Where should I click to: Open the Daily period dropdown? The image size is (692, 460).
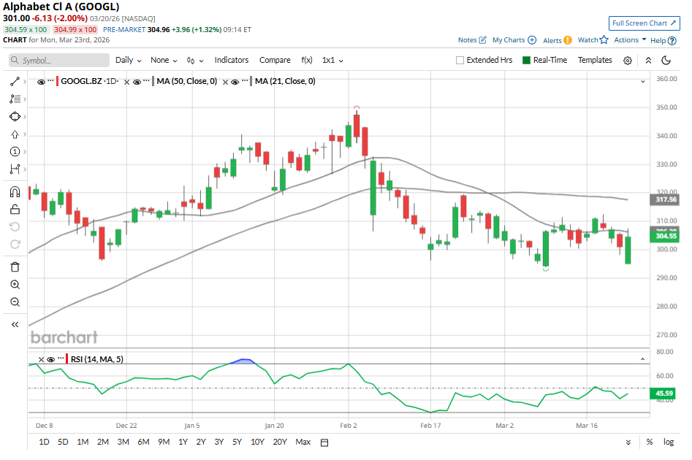(128, 61)
